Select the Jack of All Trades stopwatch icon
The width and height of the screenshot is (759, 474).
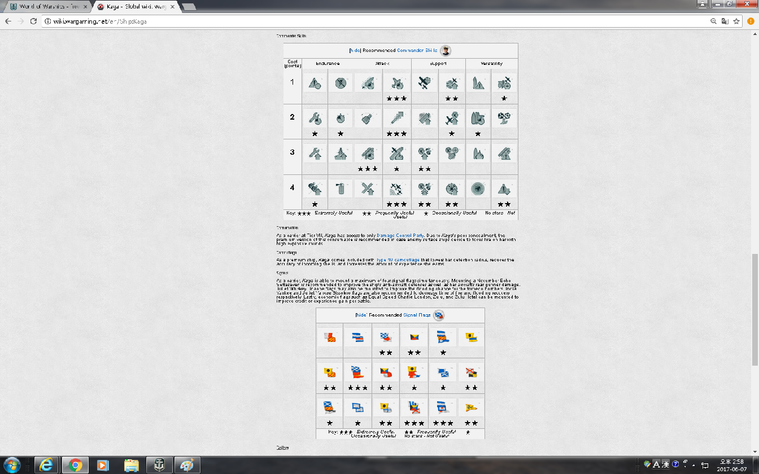tap(341, 118)
